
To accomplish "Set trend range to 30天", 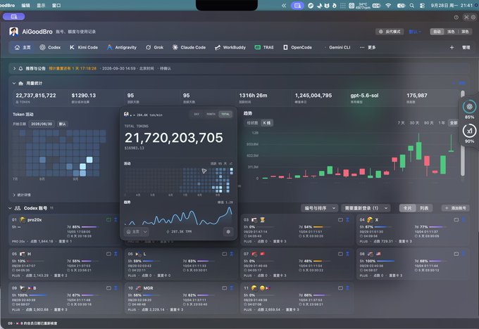I will point(414,122).
